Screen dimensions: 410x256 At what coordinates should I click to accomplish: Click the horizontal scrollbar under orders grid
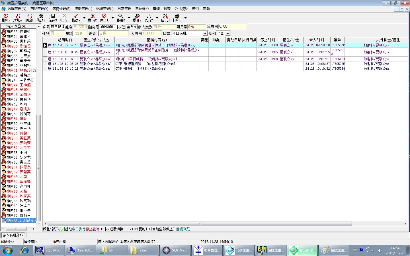tap(200, 224)
